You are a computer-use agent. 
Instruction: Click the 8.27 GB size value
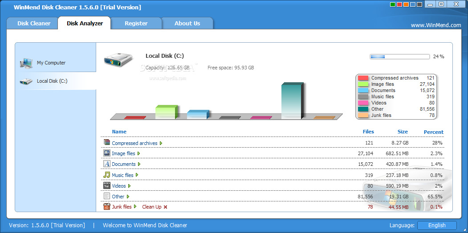point(400,143)
